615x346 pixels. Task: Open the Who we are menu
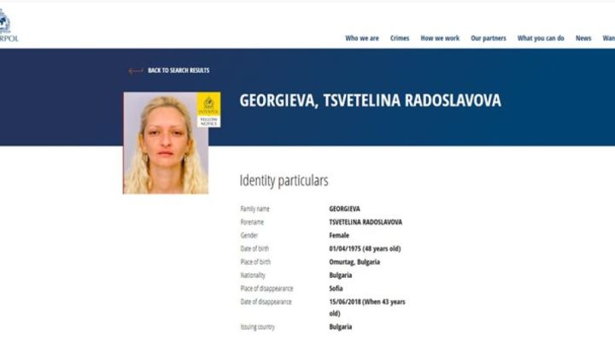click(x=362, y=38)
